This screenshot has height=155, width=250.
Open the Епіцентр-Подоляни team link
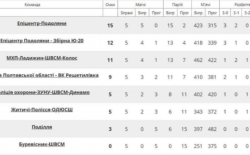(x=42, y=24)
